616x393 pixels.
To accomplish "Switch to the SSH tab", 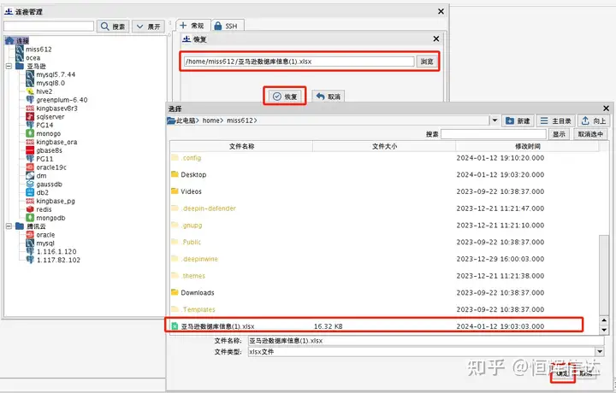I will coord(226,26).
